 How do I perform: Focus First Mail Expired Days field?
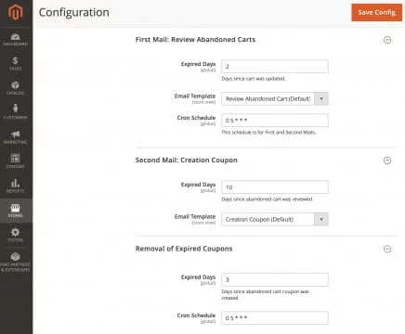tap(275, 67)
